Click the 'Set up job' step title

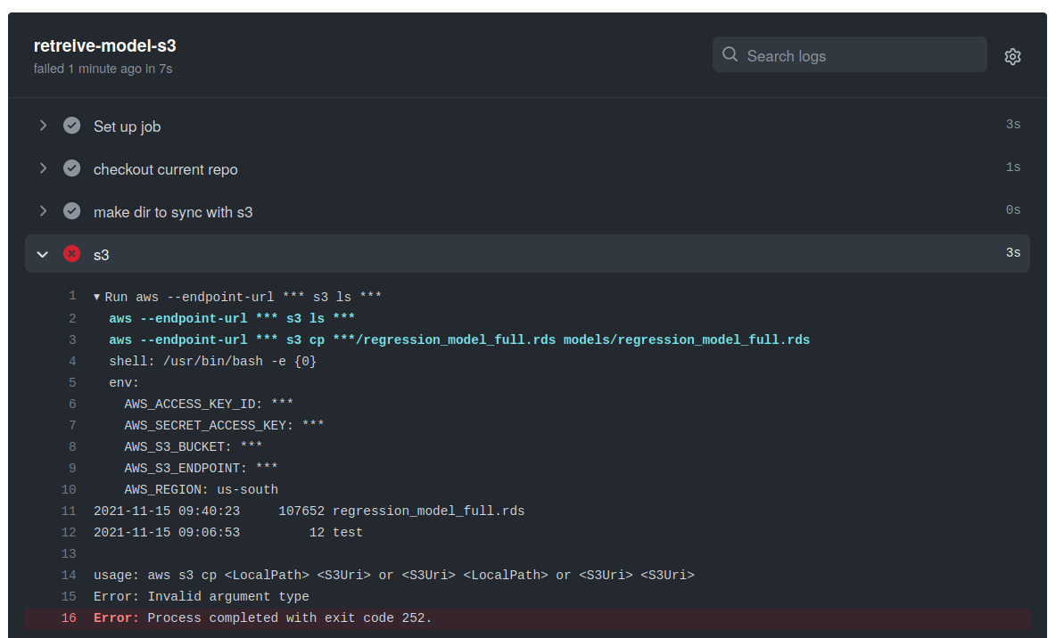(x=127, y=127)
